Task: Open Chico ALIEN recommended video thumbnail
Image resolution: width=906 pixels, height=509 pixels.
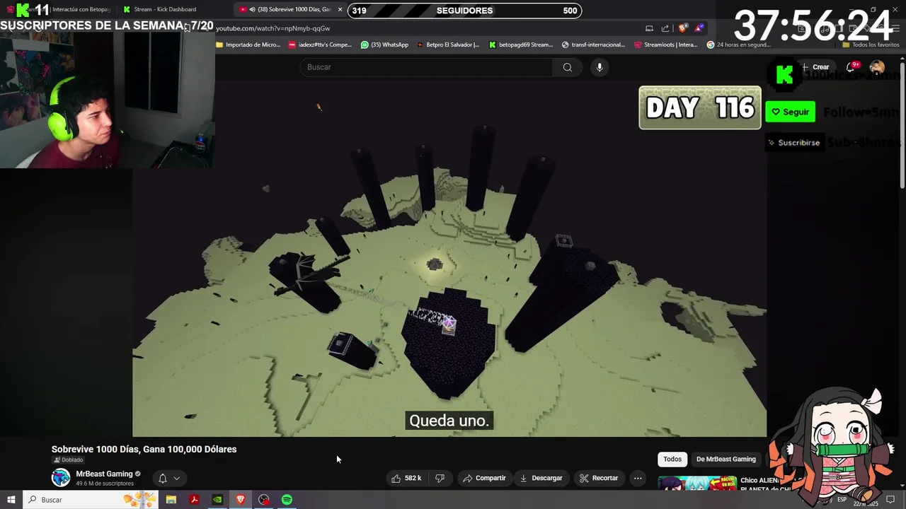Action: tap(698, 484)
